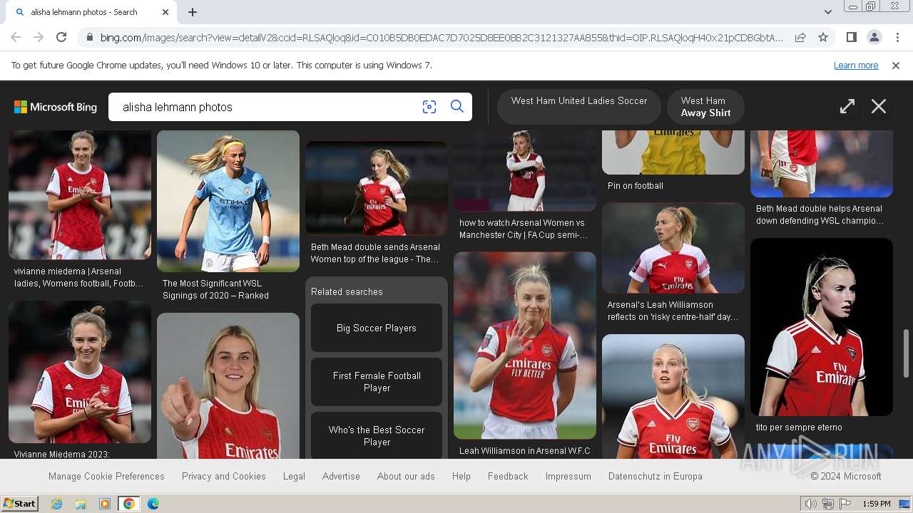Open Who's the Best Soccer Player search

point(377,435)
